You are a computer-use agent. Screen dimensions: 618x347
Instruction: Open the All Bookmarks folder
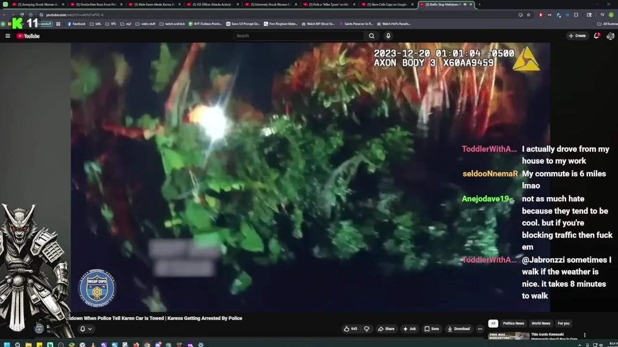607,24
